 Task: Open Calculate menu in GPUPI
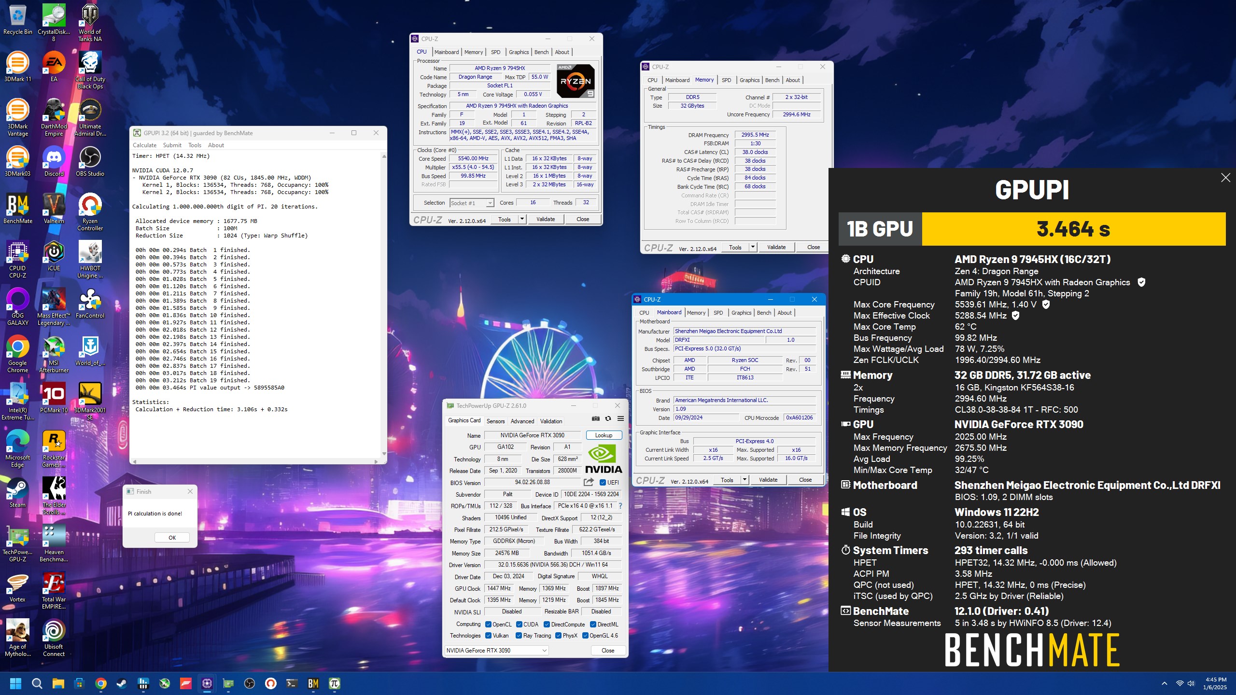tap(144, 145)
